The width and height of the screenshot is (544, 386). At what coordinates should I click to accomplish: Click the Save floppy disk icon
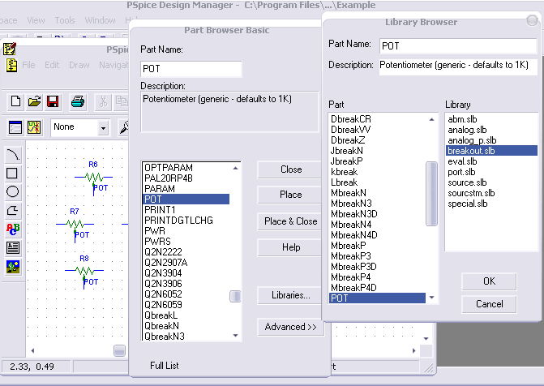pyautogui.click(x=53, y=101)
